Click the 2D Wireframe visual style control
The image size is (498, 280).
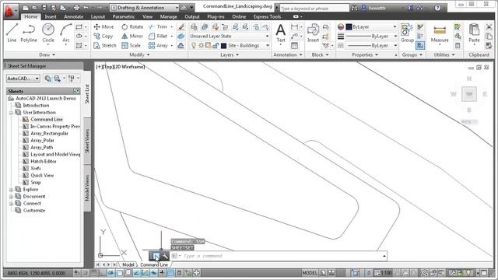[x=129, y=67]
